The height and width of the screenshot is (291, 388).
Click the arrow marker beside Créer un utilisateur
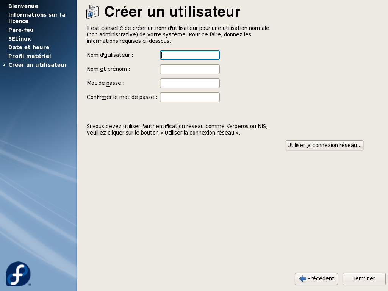[x=4, y=64]
